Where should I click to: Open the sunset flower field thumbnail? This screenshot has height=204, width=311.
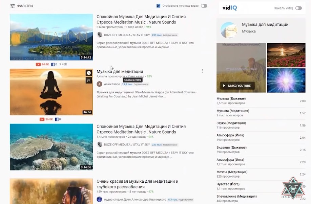286,55
